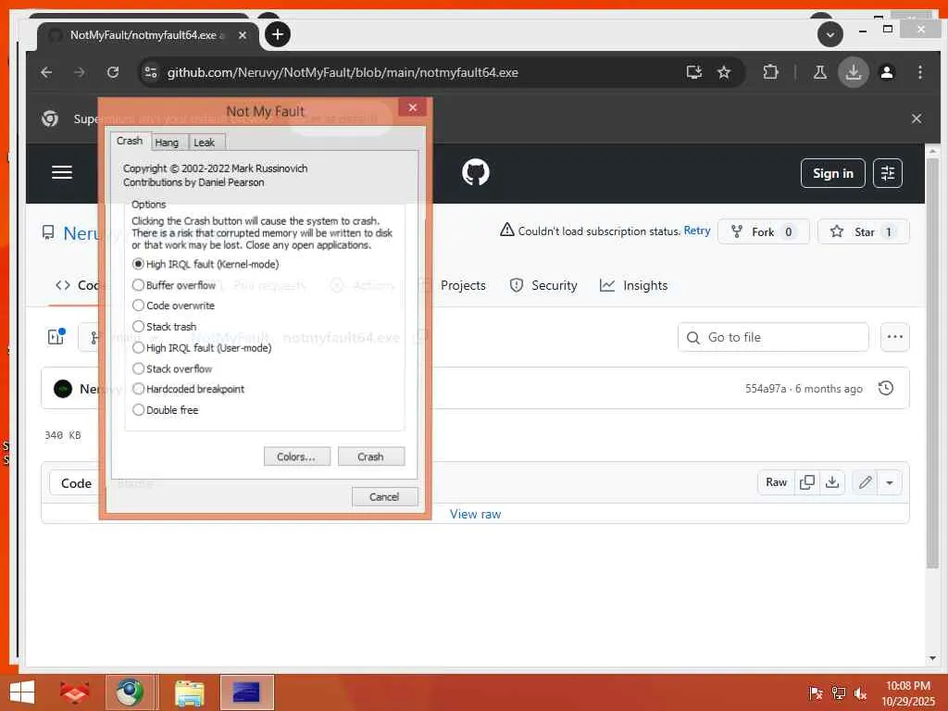
Task: Open the Projects repository tab
Action: click(463, 285)
